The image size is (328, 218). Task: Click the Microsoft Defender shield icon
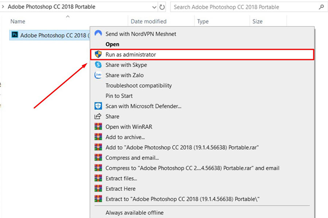98,106
